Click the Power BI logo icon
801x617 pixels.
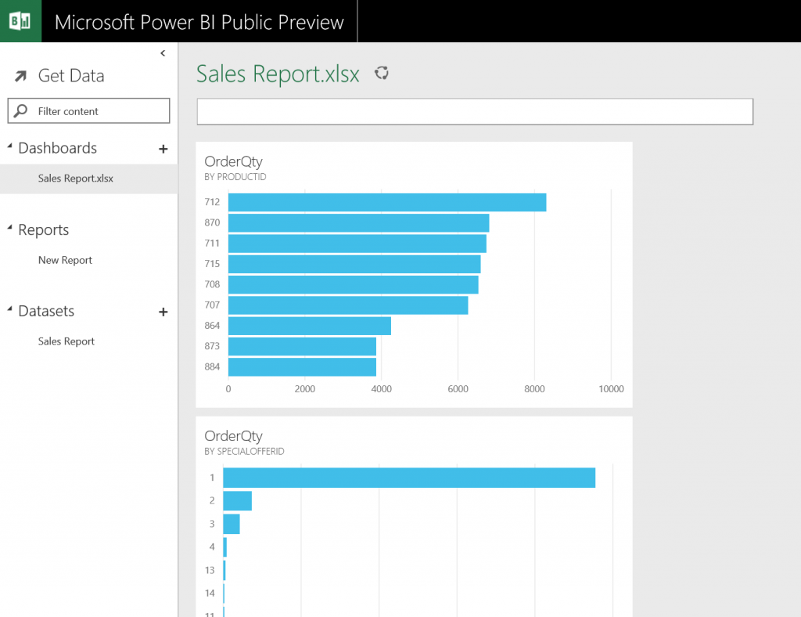pyautogui.click(x=20, y=21)
